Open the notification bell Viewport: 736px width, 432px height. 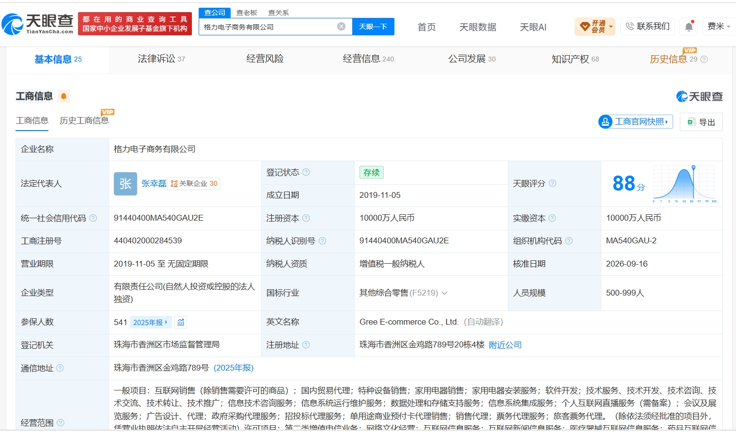(x=689, y=27)
